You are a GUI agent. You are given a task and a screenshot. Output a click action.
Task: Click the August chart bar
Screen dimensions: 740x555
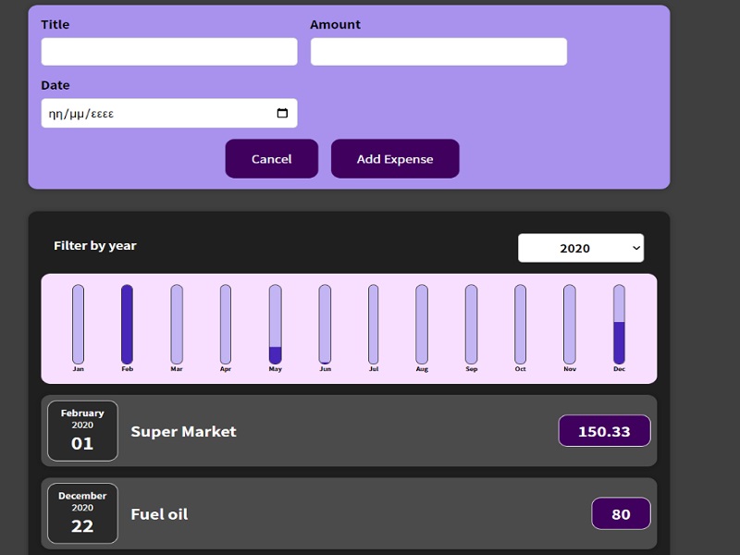(x=421, y=324)
